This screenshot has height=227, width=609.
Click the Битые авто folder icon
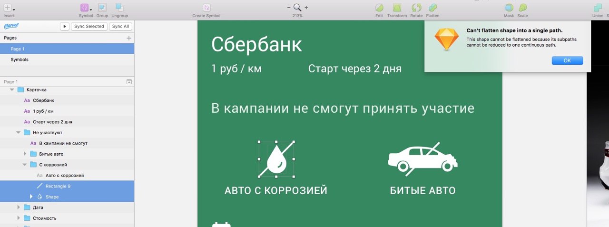pyautogui.click(x=33, y=154)
